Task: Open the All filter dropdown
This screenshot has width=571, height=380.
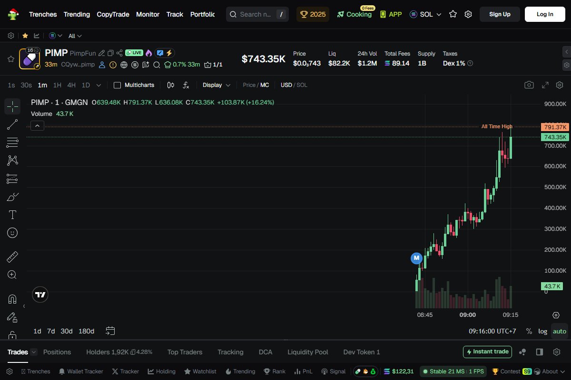Action: pyautogui.click(x=75, y=36)
